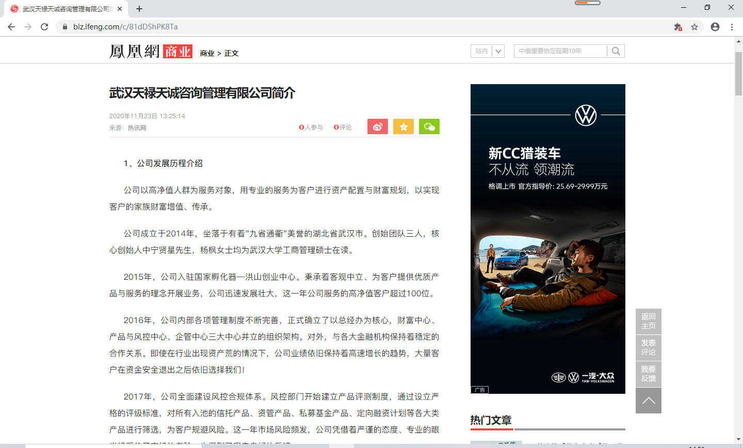Viewport: 743px width, 448px height.
Task: Share article via WeChat icon
Action: pos(429,126)
